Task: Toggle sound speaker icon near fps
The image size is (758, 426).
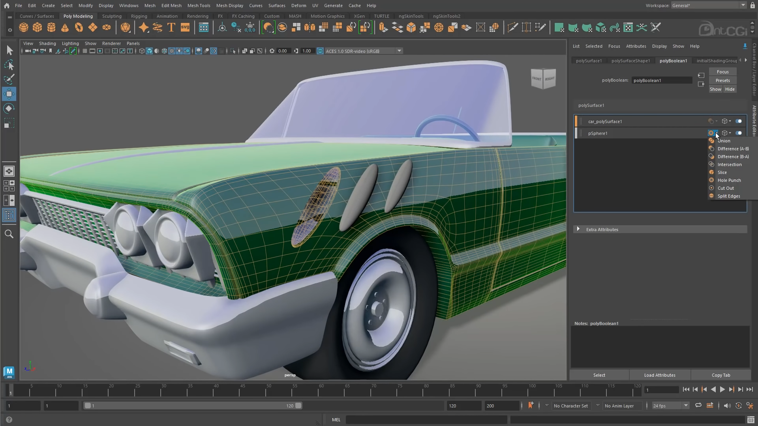Action: 727,405
